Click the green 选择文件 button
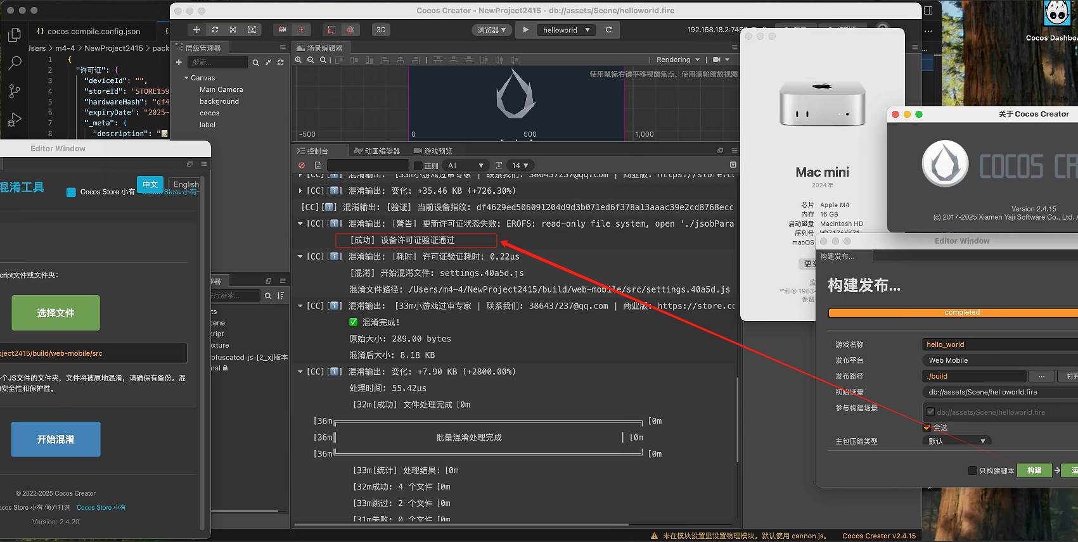1078x542 pixels. tap(56, 313)
